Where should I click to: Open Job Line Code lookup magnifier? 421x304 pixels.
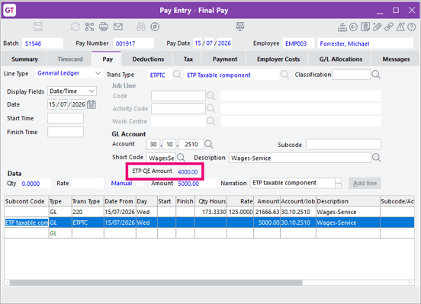click(210, 95)
